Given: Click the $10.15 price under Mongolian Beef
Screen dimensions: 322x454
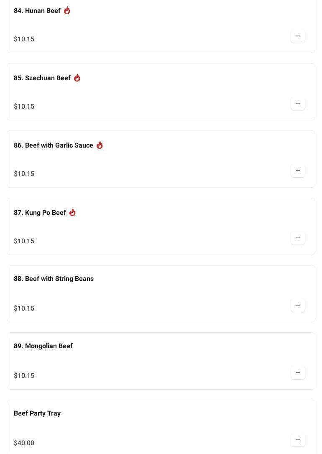Looking at the screenshot, I should [x=24, y=376].
